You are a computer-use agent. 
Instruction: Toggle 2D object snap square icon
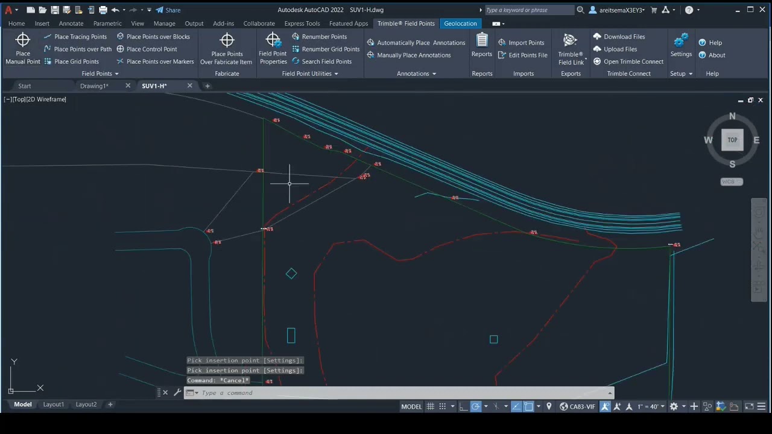coord(528,407)
